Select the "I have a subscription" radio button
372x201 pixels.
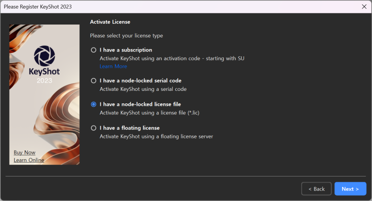pyautogui.click(x=93, y=50)
